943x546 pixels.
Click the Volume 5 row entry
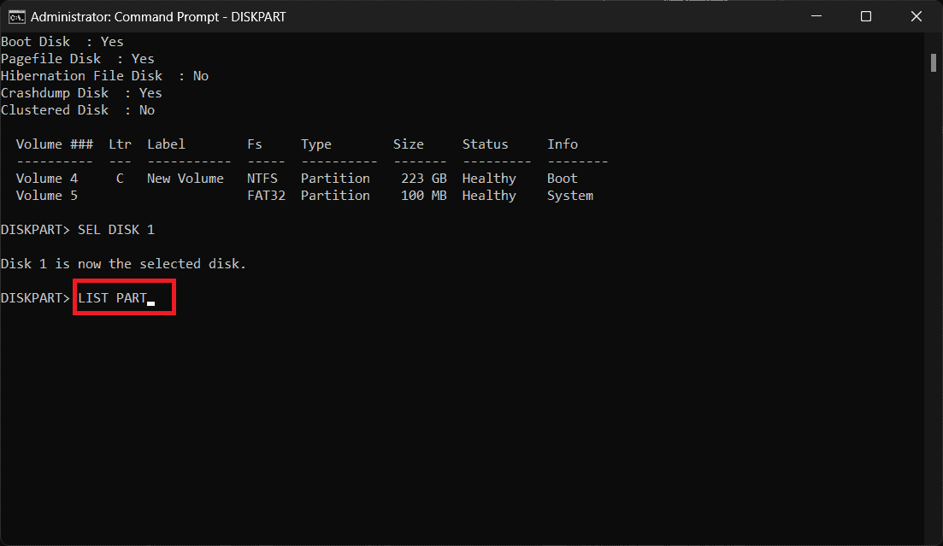(46, 196)
